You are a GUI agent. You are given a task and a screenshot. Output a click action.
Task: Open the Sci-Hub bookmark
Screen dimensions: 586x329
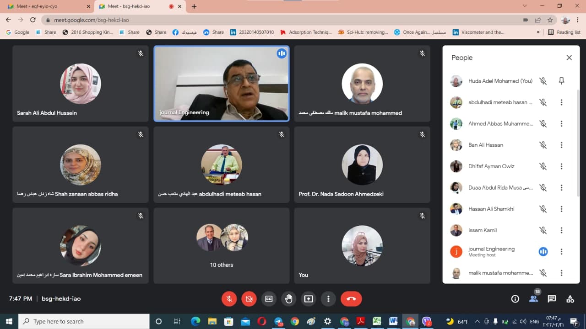[363, 32]
